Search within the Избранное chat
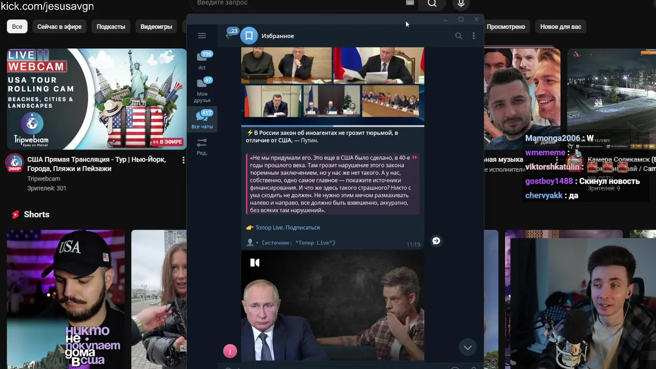The image size is (656, 369). [x=459, y=36]
